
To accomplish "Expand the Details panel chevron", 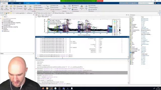I will click(x=33, y=53).
